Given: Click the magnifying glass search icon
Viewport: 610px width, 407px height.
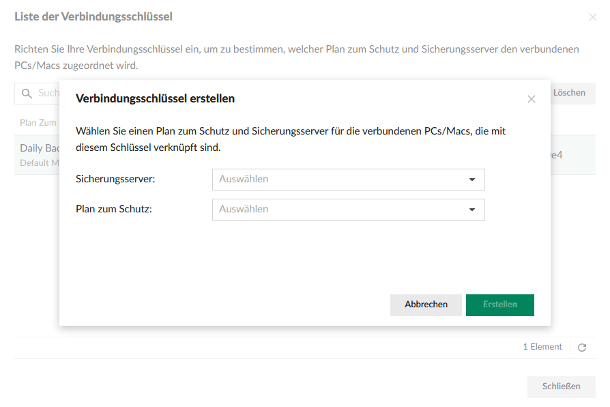Looking at the screenshot, I should point(27,93).
